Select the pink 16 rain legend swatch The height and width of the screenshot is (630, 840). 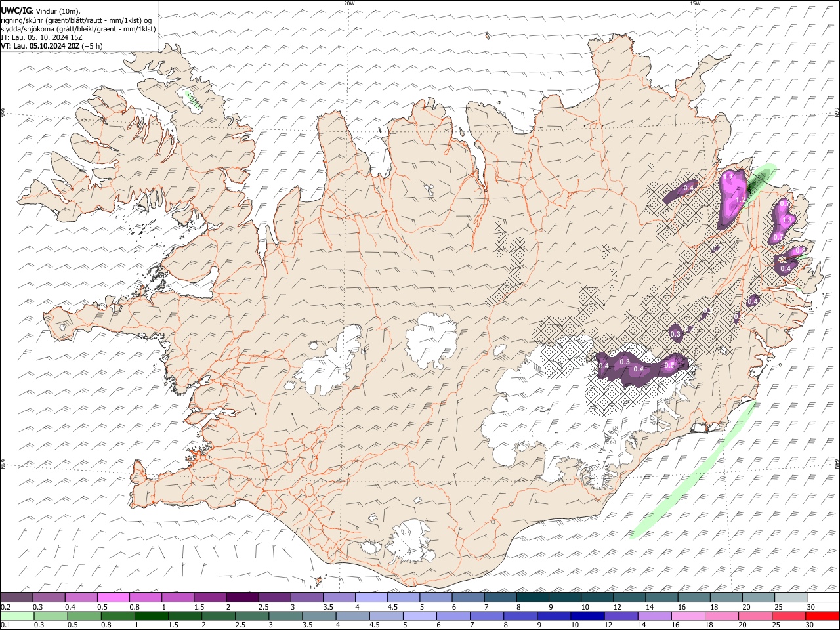[687, 616]
